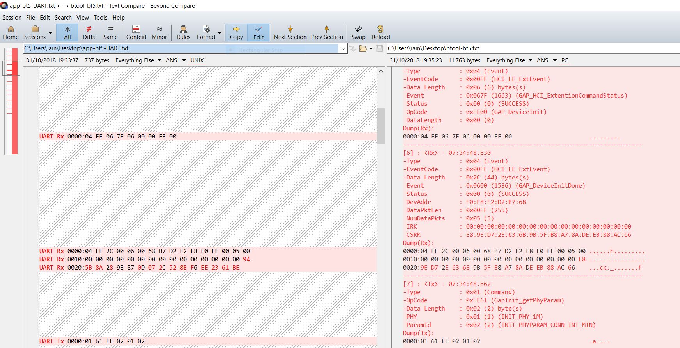Screen dimensions: 680x348
Task: Click the left pane vertical scrollbar thumb
Action: coord(381,126)
